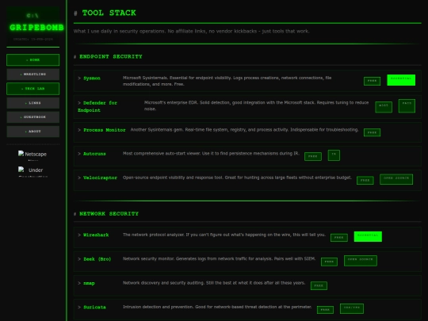Click the updated date under the logo
The image size is (428, 321).
pyautogui.click(x=33, y=40)
